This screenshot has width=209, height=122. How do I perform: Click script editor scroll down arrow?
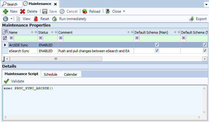(204, 112)
